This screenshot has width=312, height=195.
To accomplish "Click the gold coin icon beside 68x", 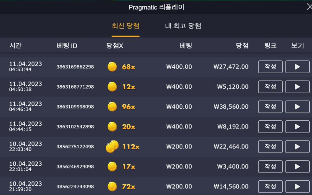I will [x=112, y=67].
